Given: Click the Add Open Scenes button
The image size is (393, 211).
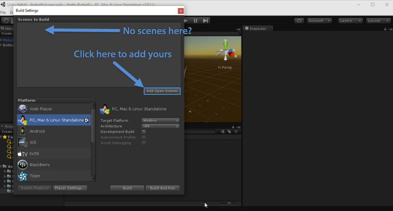Looking at the screenshot, I should coord(162,91).
